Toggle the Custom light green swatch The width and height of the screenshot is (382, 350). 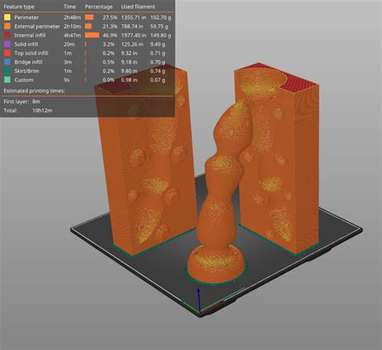tap(7, 80)
